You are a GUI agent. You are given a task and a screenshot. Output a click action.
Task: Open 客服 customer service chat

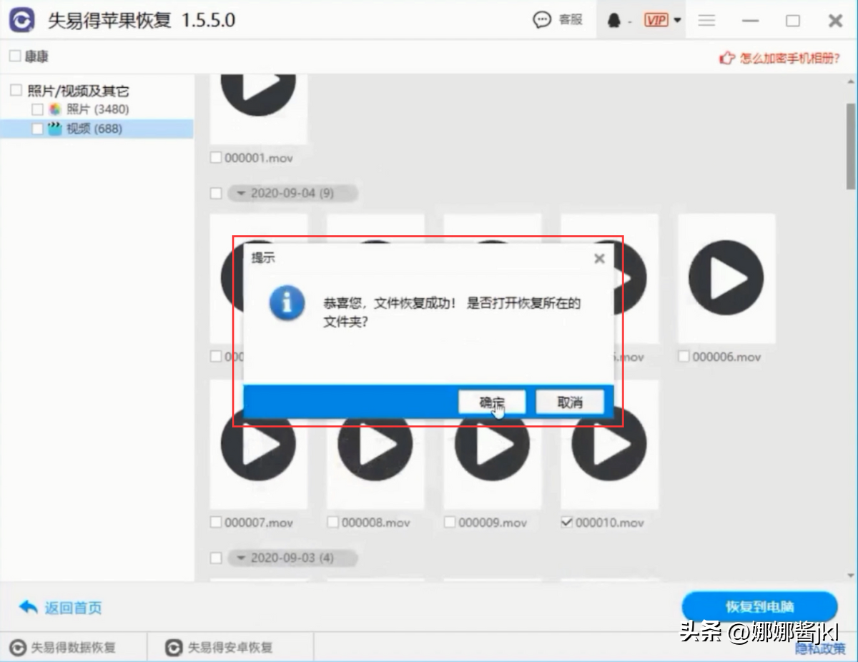click(558, 20)
